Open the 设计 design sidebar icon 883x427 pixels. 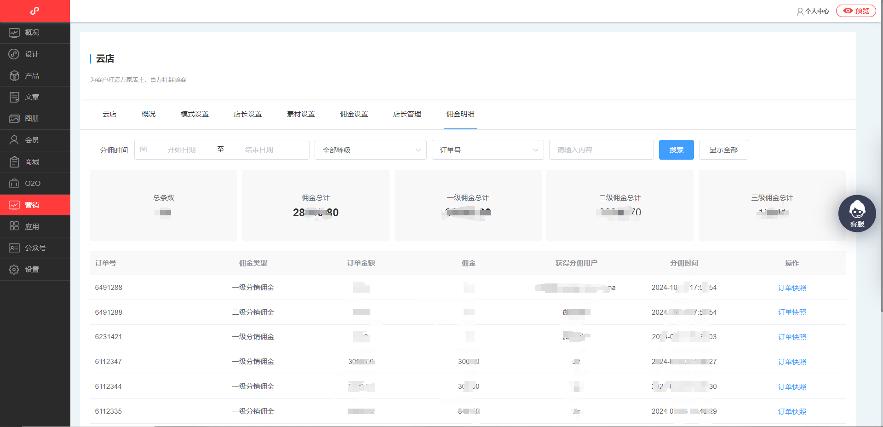[14, 54]
